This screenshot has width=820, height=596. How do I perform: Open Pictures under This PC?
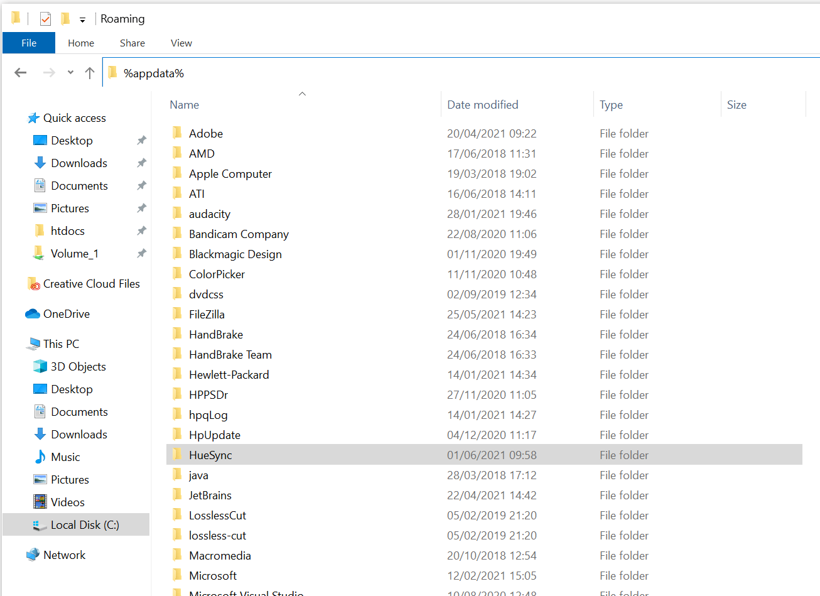click(x=70, y=480)
